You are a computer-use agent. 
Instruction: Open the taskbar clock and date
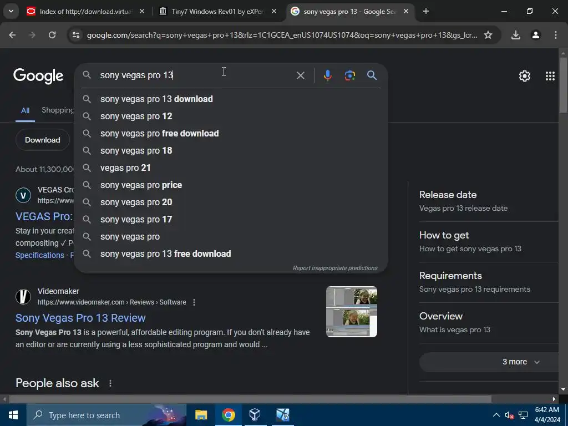(547, 415)
